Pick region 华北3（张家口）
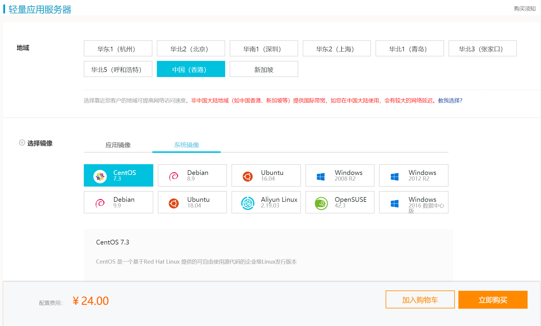Image resolution: width=541 pixels, height=326 pixels. tap(483, 48)
